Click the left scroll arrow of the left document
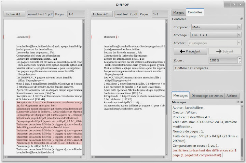This screenshot has height=163, width=246. (x=5, y=157)
